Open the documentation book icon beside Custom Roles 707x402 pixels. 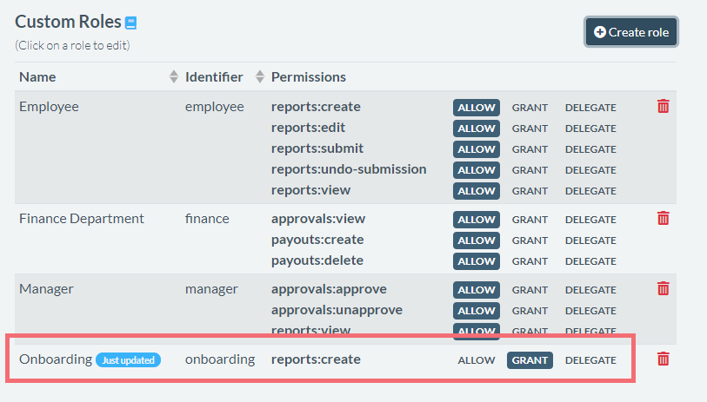coord(131,23)
